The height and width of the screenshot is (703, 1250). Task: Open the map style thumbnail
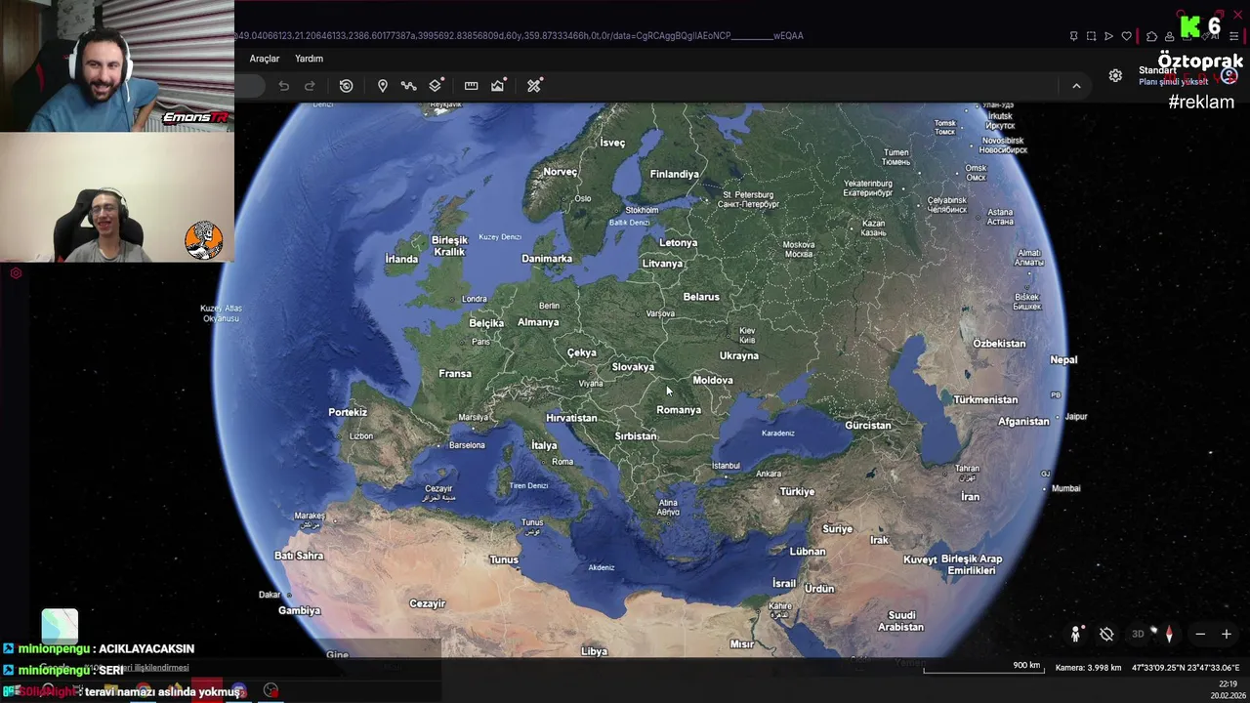click(60, 626)
